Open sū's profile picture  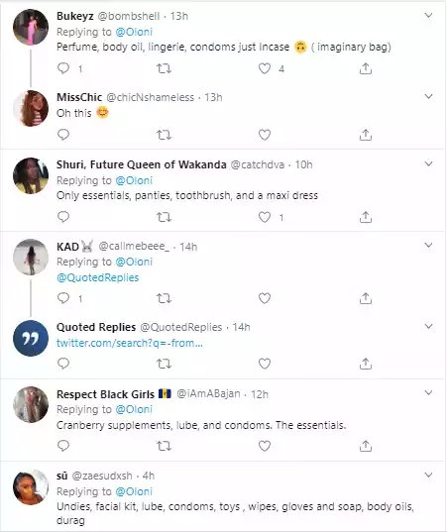pyautogui.click(x=31, y=487)
